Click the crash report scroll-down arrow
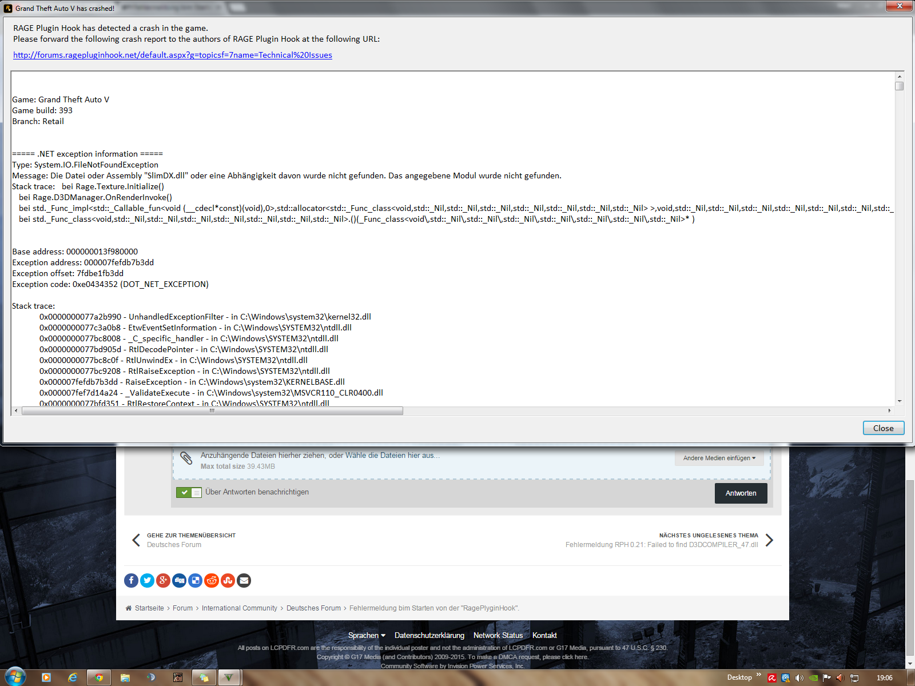The width and height of the screenshot is (915, 686). [900, 401]
